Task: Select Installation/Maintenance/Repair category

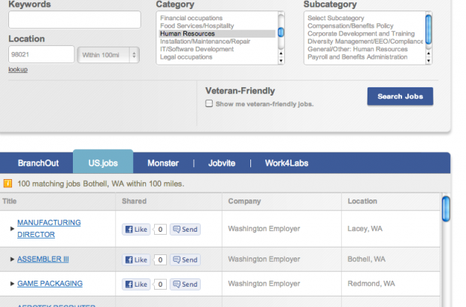Action: pos(205,41)
